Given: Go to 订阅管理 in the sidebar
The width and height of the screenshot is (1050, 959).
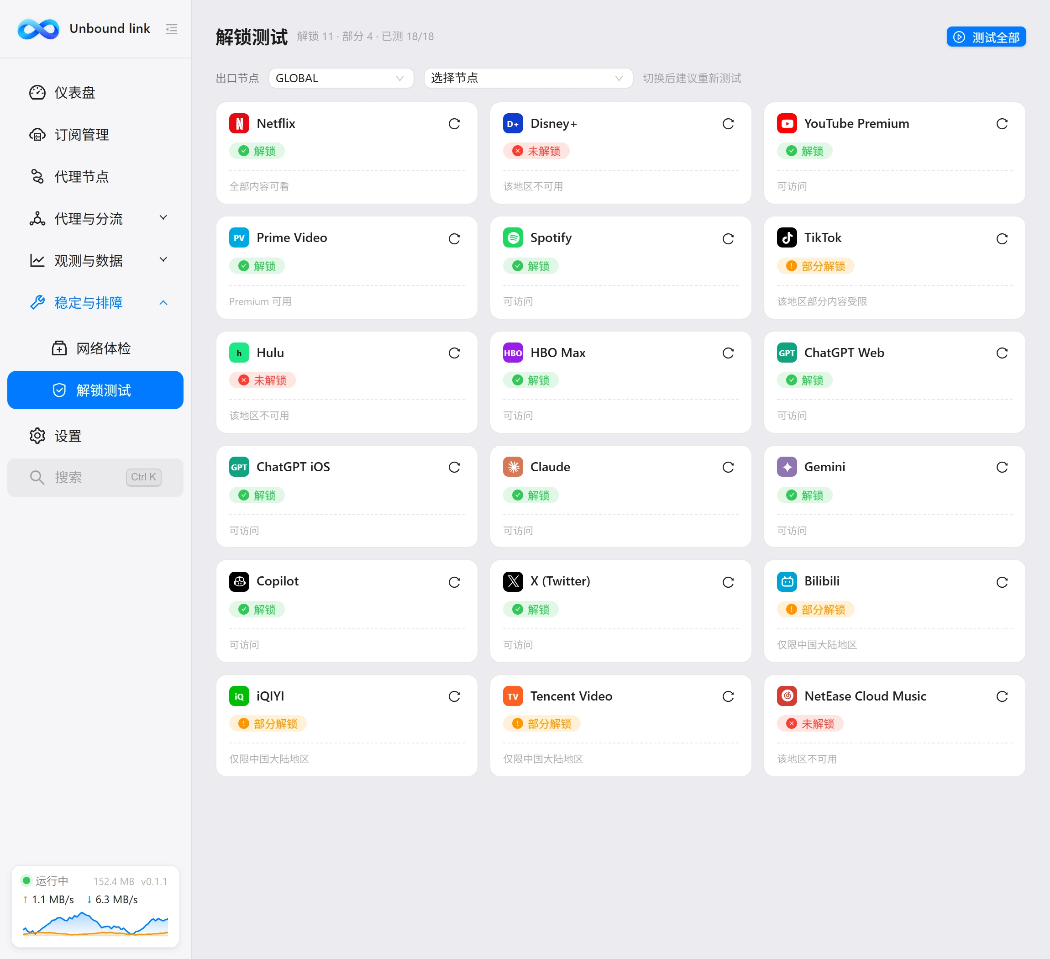Looking at the screenshot, I should (x=95, y=134).
